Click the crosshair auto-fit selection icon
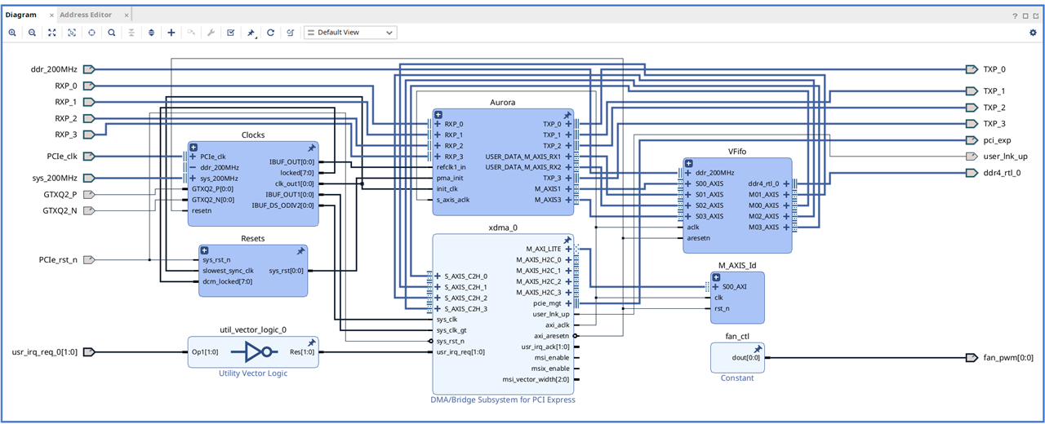Viewport: 1045px width, 424px height. point(91,33)
